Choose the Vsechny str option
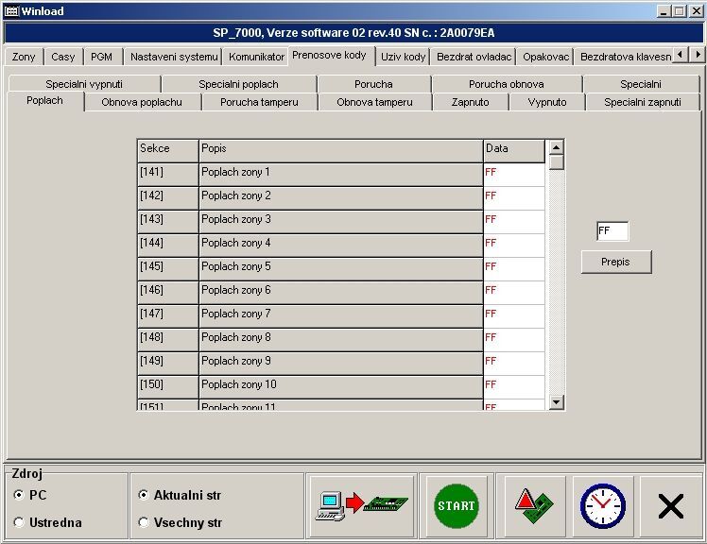The width and height of the screenshot is (707, 544). point(144,522)
